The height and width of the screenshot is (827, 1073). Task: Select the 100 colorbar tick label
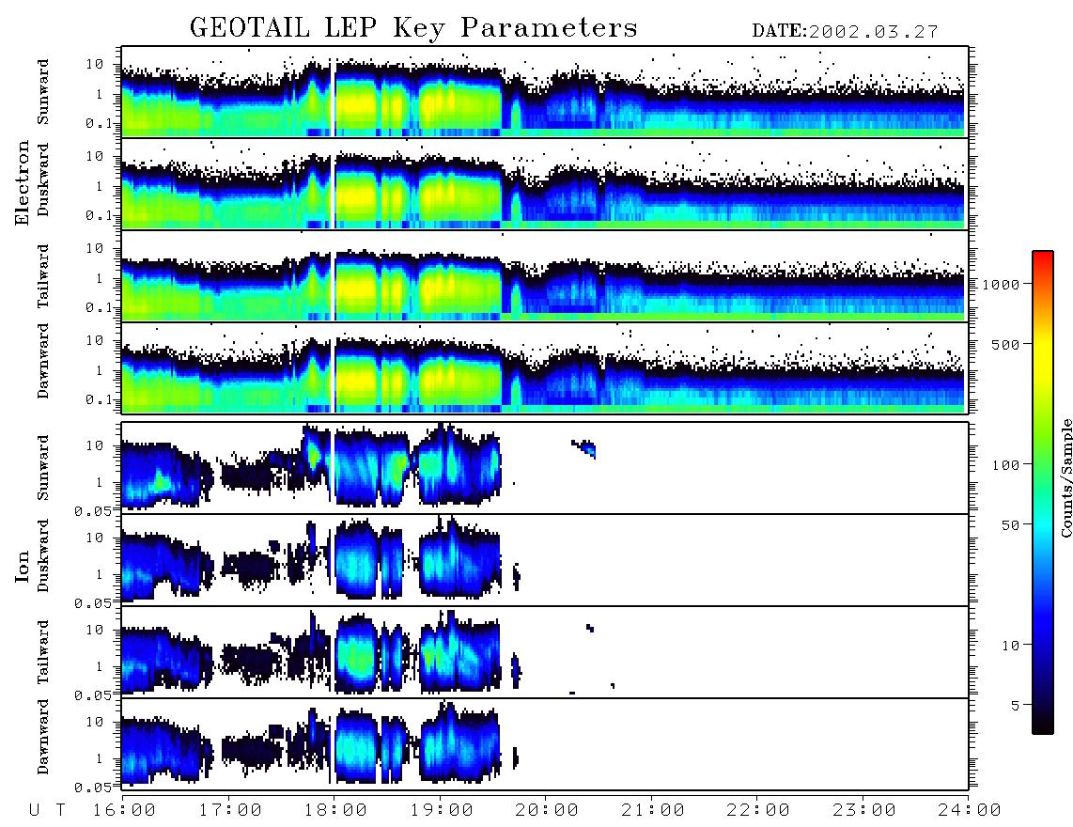(1006, 465)
